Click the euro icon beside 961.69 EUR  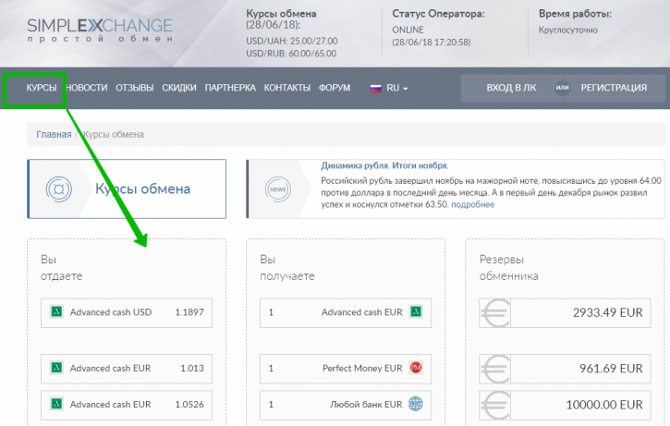pos(495,369)
